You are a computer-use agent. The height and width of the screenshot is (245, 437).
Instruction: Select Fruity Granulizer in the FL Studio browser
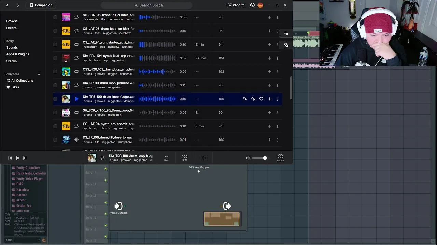tap(28, 168)
